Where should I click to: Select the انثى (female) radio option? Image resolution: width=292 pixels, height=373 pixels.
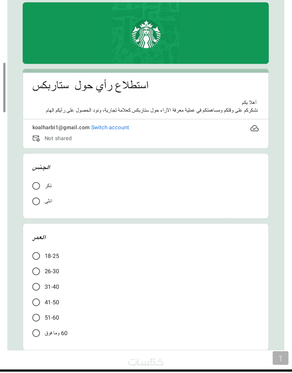[x=36, y=201]
